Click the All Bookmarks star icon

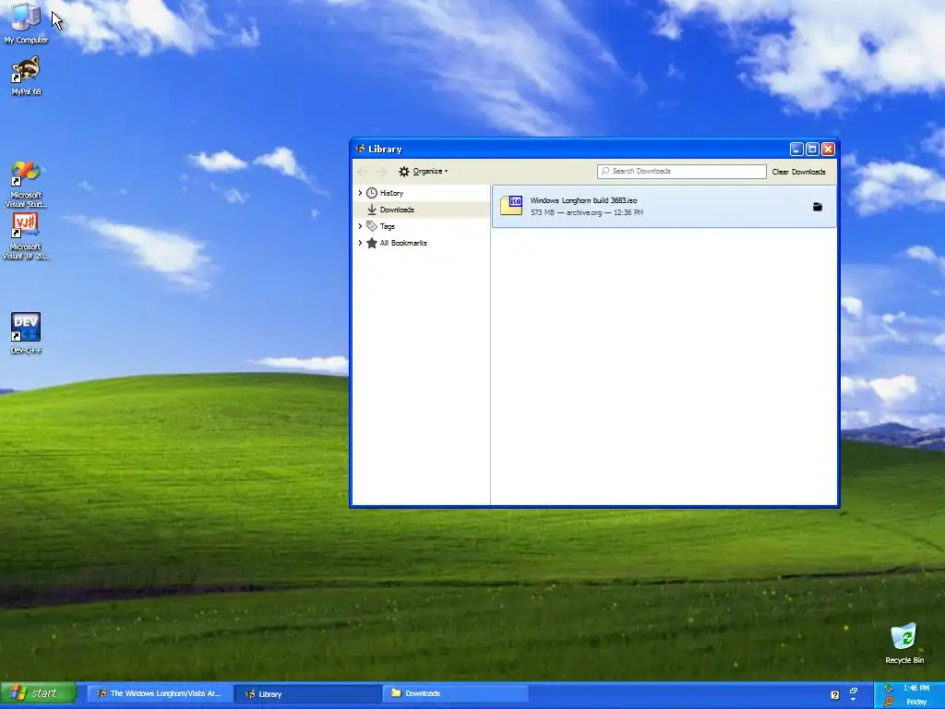click(372, 243)
